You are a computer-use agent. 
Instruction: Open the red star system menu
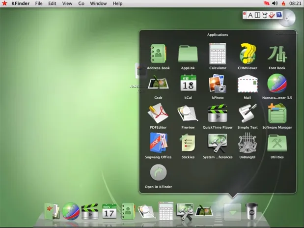pyautogui.click(x=4, y=3)
